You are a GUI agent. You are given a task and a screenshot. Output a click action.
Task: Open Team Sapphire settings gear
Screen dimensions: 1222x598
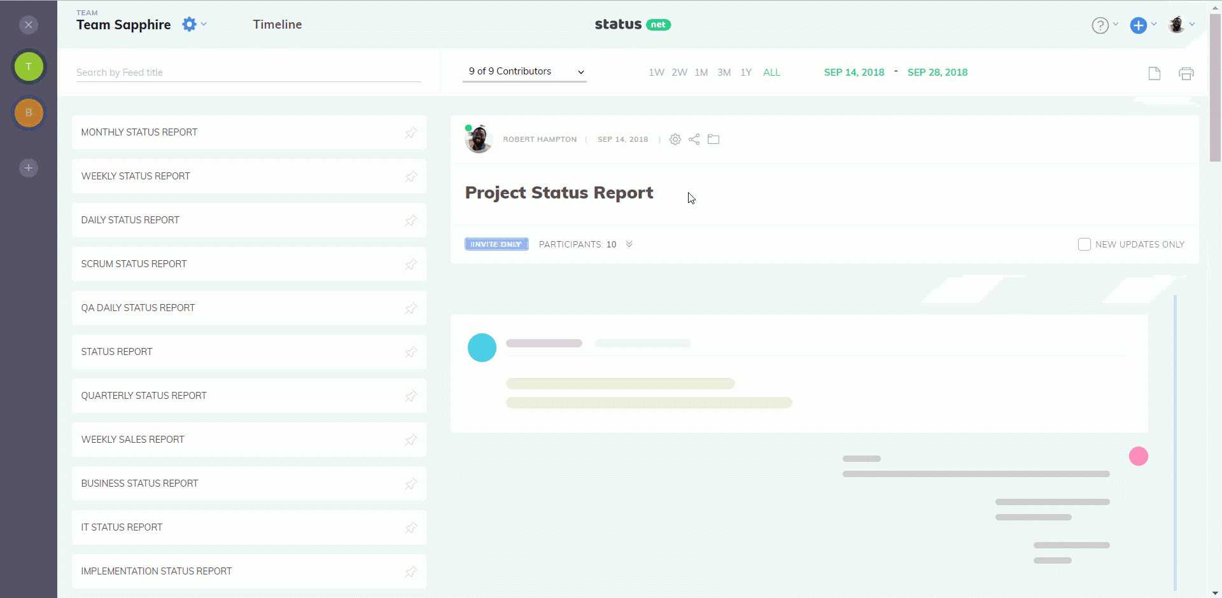(189, 24)
